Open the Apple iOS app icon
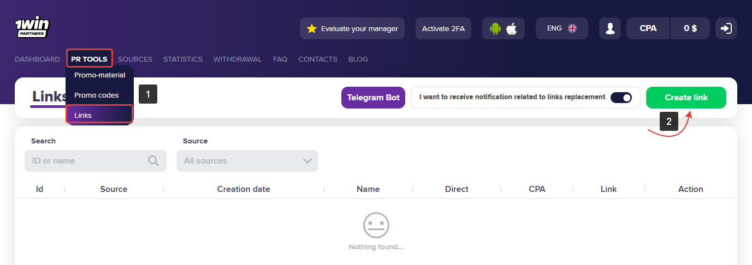The image size is (752, 265). point(511,28)
